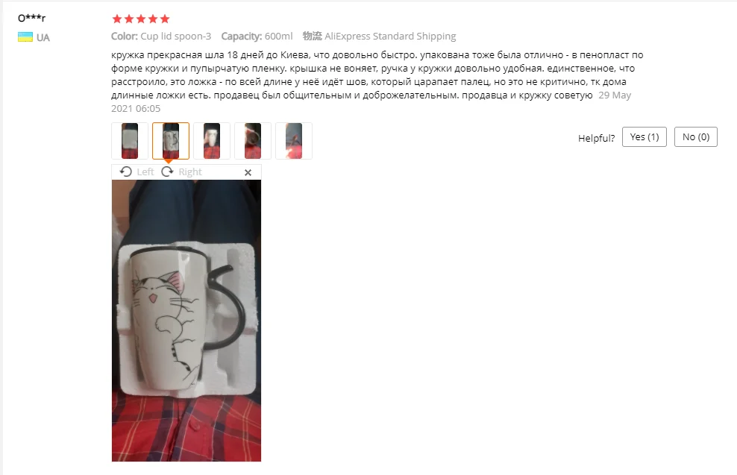
Task: Open the first review photo thumbnail
Action: (130, 141)
